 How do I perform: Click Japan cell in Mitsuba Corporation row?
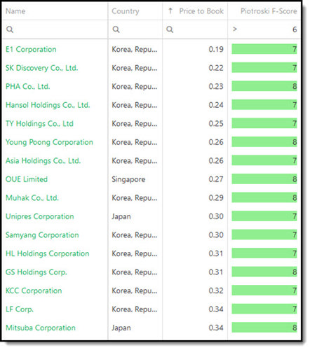pos(121,328)
